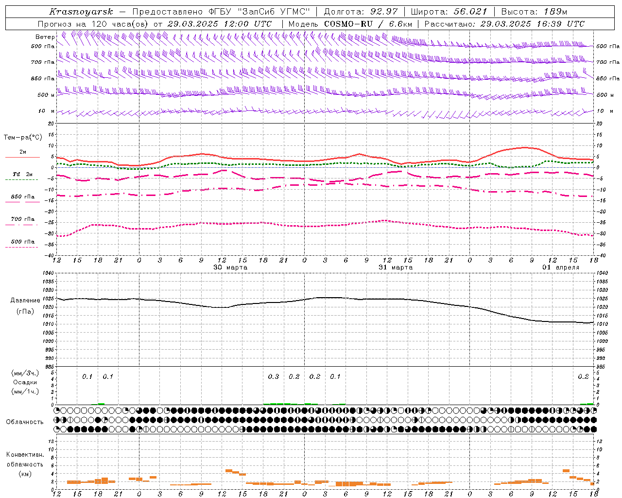Select the (км) convective height unit
Image resolution: width=622 pixels, height=498 pixels.
[25, 473]
